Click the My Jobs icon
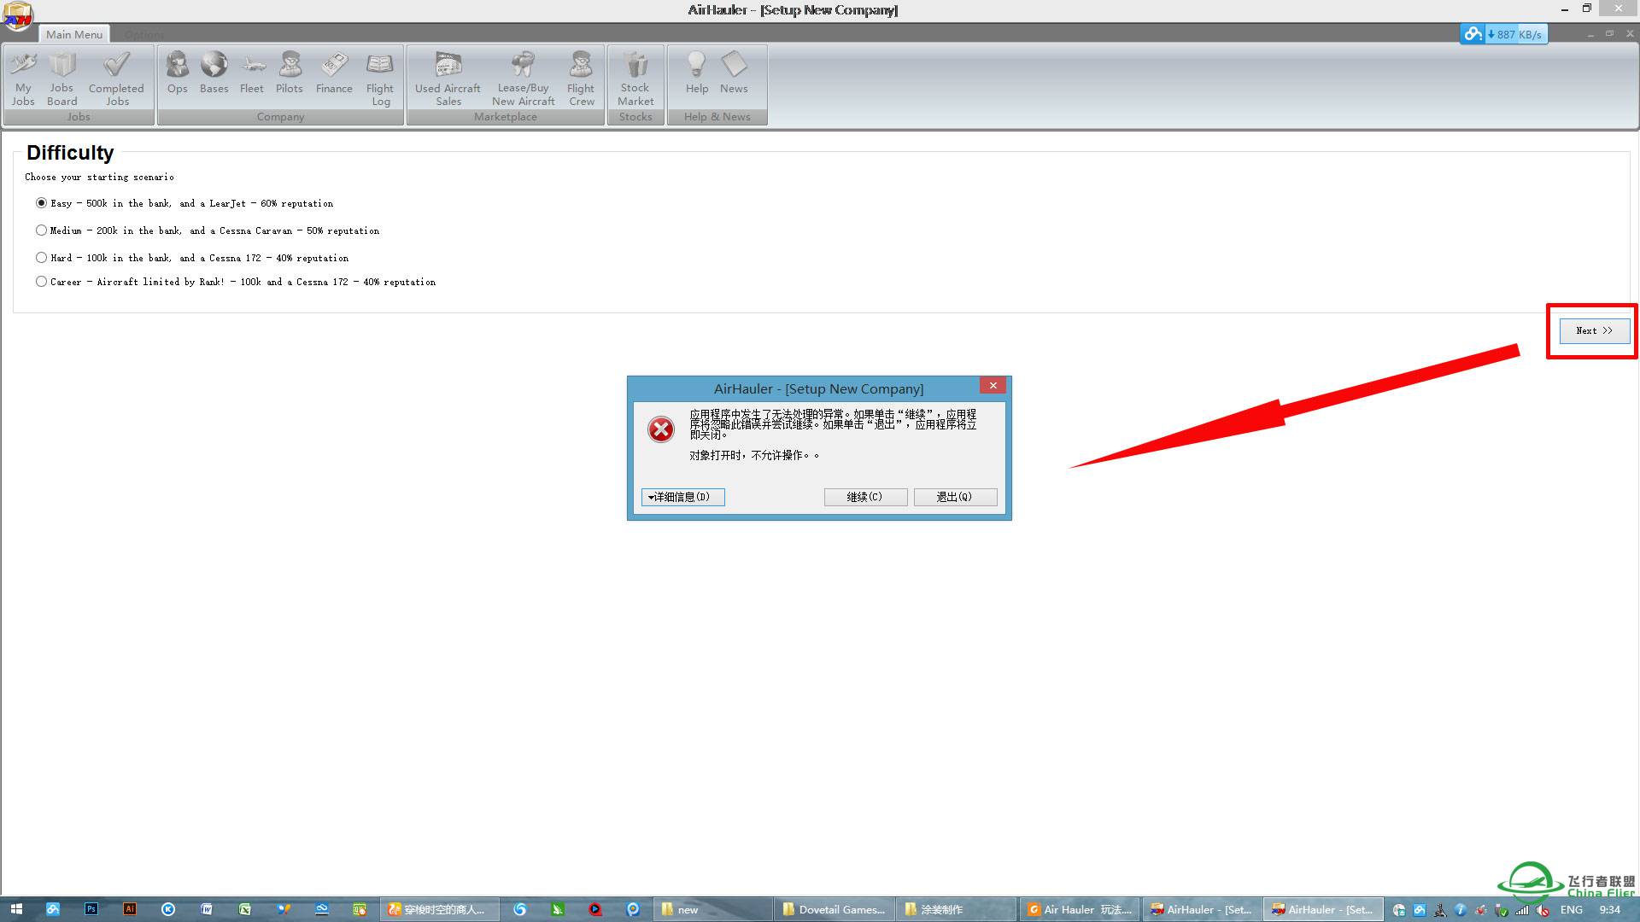 (x=22, y=79)
